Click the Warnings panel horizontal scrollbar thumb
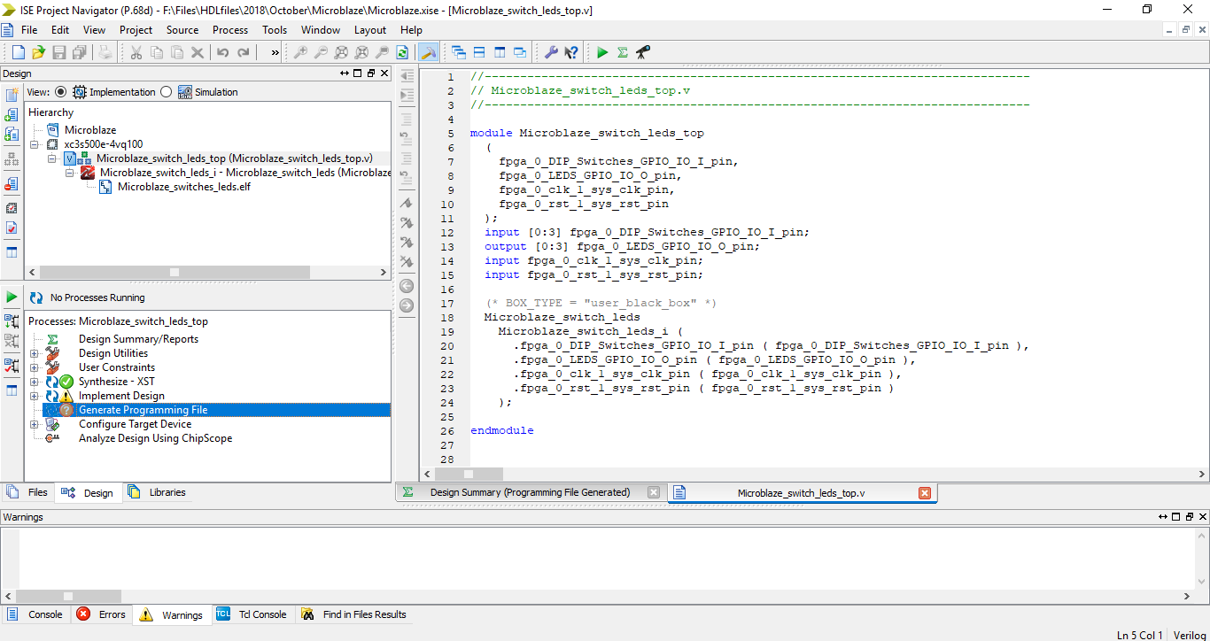The height and width of the screenshot is (641, 1210). pos(67,596)
